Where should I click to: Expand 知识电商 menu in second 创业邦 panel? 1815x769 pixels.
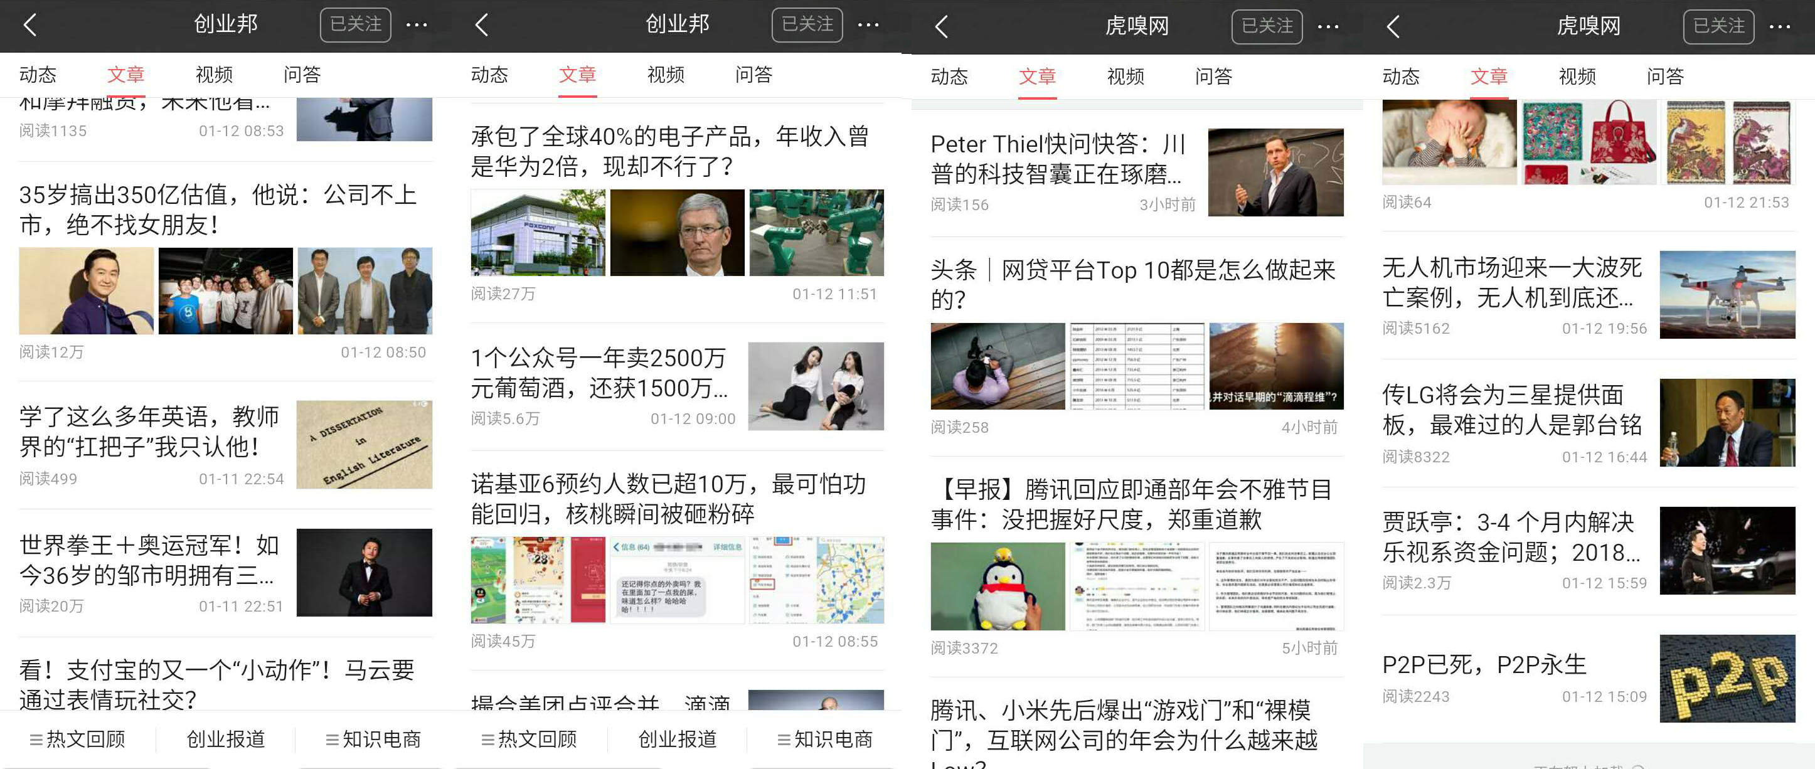click(825, 739)
